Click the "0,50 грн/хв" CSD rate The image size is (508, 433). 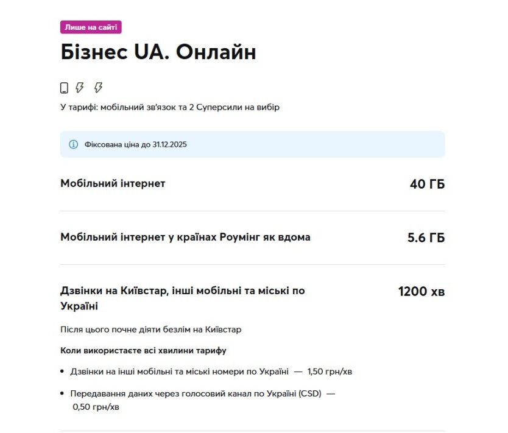point(96,406)
